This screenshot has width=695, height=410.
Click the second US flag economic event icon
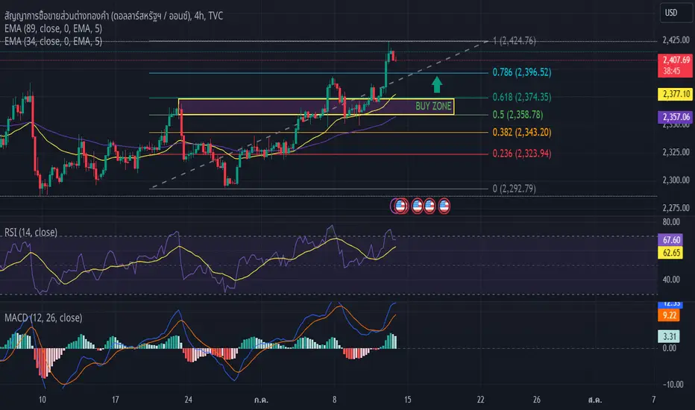[x=417, y=206]
